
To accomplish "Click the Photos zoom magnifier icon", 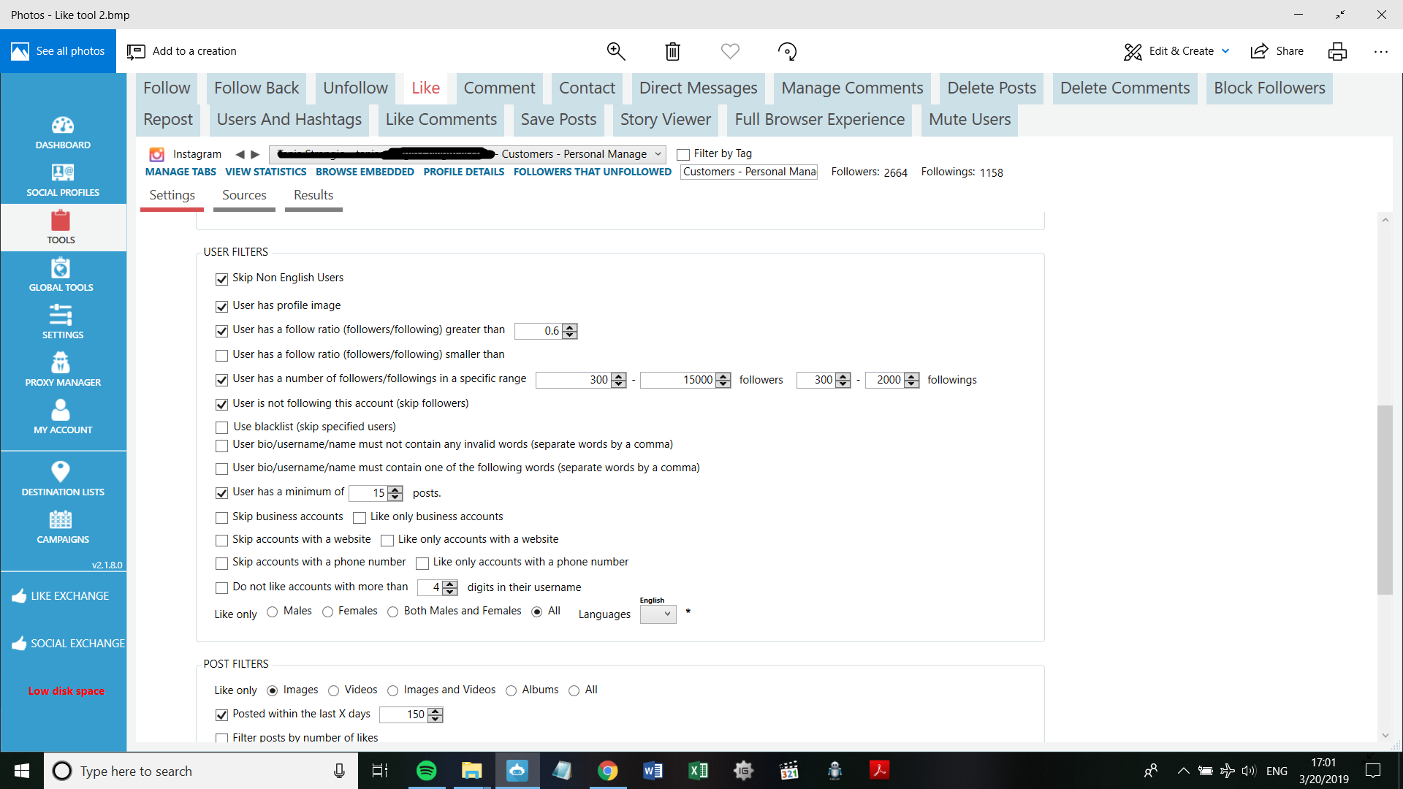I will pos(616,51).
